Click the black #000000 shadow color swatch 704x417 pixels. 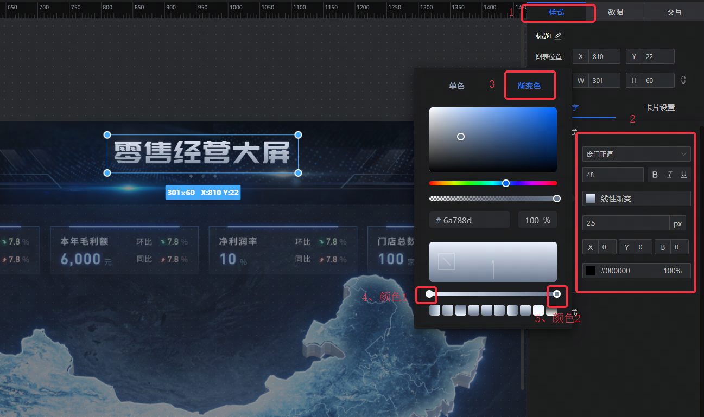point(591,270)
